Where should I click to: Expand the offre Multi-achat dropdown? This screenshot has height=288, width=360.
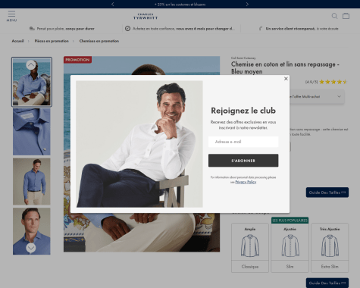click(x=339, y=96)
